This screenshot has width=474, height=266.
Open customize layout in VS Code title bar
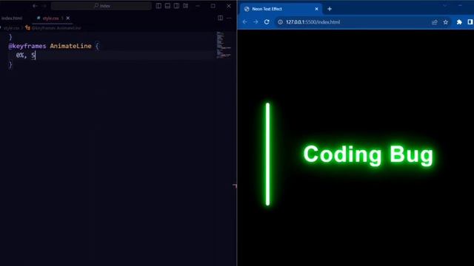pos(186,6)
